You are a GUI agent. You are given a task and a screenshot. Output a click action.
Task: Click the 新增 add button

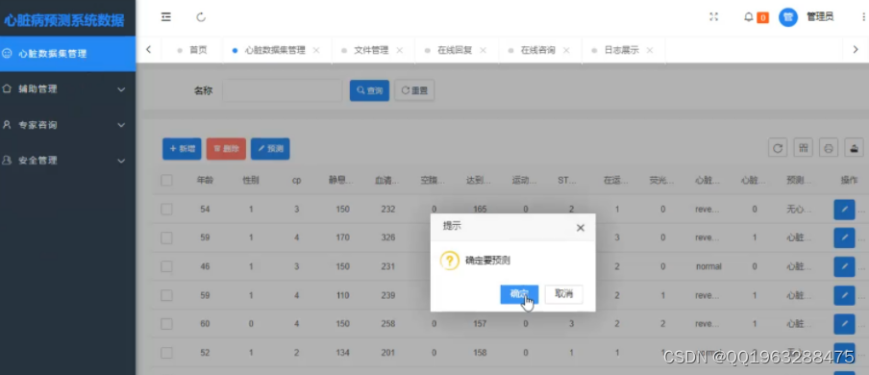pos(182,149)
